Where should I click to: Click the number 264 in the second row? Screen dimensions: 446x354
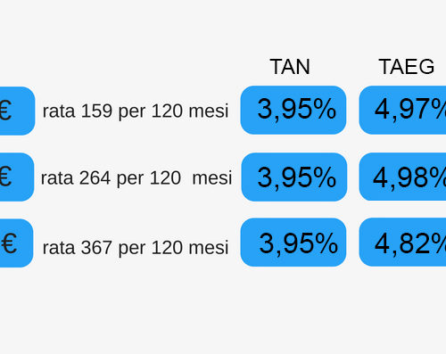coord(95,178)
